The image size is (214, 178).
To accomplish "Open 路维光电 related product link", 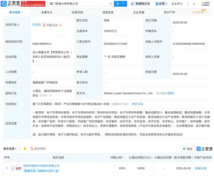I will [x=201, y=168].
